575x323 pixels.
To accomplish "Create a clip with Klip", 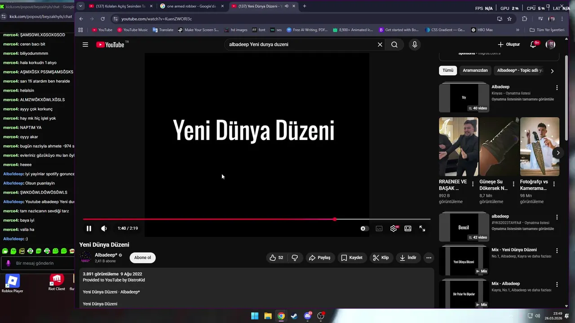I will [x=381, y=258].
